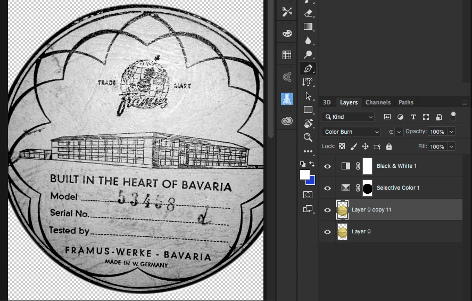Swap foreground and background colors

tap(312, 164)
